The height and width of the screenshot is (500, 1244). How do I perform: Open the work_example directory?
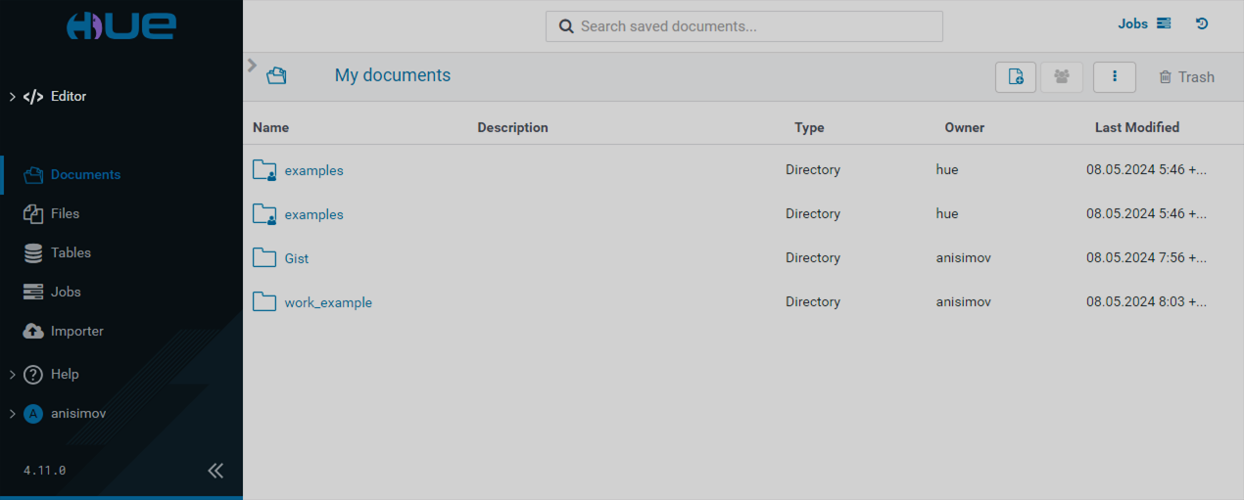coord(328,302)
